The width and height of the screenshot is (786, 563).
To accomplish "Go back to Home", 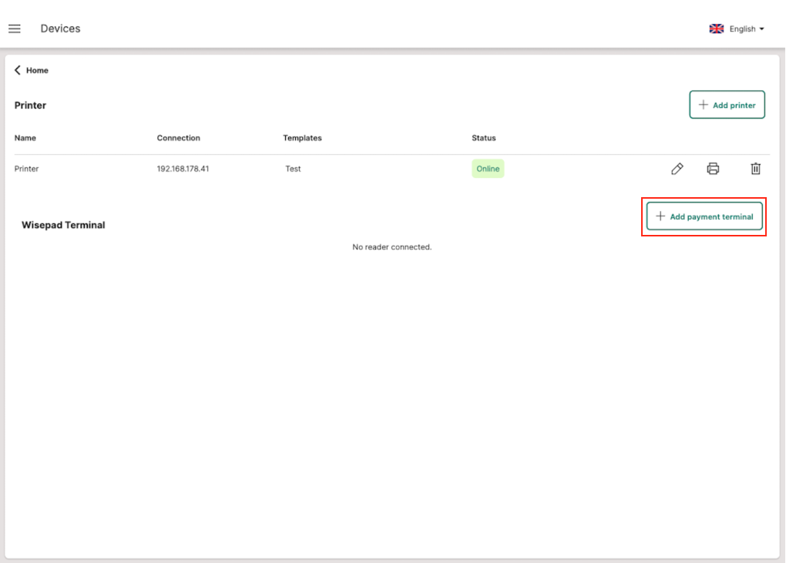I will (x=37, y=70).
